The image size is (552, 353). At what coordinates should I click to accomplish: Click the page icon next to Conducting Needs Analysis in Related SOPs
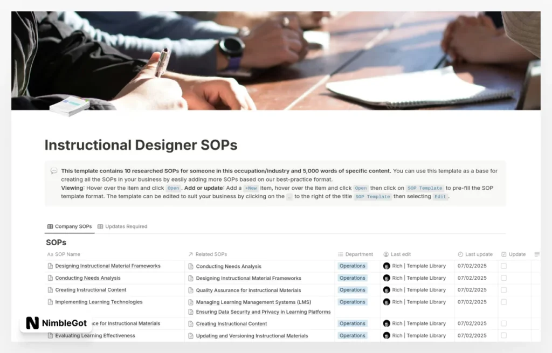click(190, 266)
